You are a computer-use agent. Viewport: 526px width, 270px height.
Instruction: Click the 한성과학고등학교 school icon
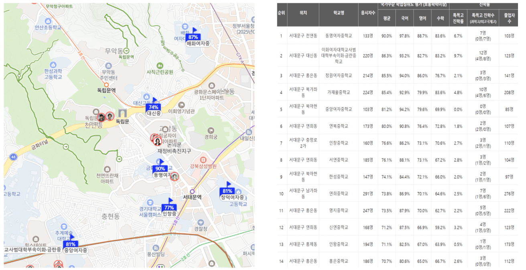(53, 64)
